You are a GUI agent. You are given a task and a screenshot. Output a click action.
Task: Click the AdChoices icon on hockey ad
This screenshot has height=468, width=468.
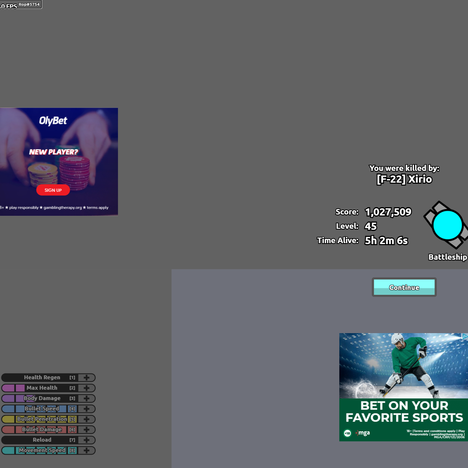tap(465, 336)
